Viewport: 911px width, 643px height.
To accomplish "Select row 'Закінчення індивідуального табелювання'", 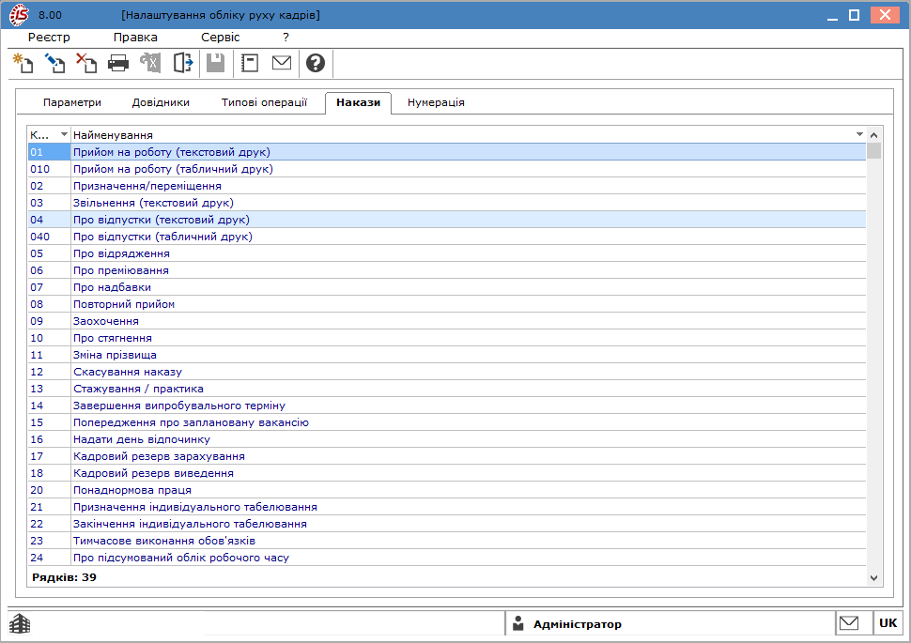I will [447, 524].
